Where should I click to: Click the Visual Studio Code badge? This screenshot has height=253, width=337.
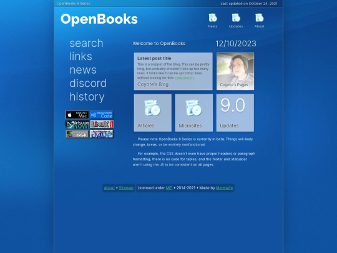click(x=102, y=115)
